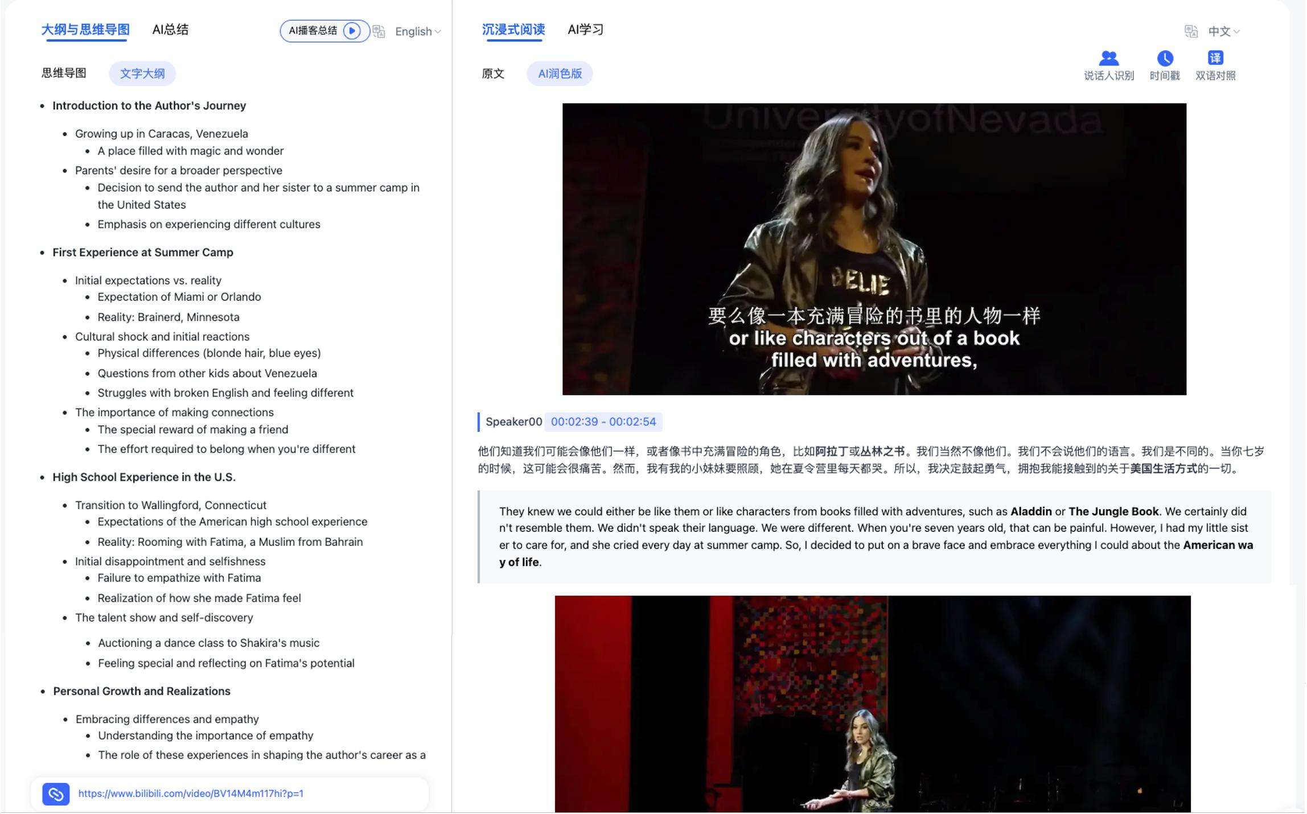Click the 文字大纲 text outline button
The image size is (1307, 814).
pos(142,74)
